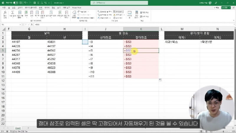Open the More Functions library
The height and width of the screenshot is (133, 236).
(x=67, y=14)
